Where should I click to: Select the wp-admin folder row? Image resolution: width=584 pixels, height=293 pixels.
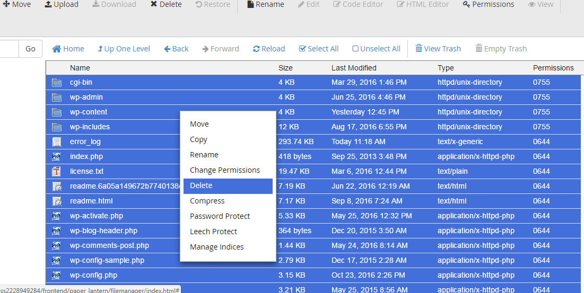pyautogui.click(x=86, y=97)
